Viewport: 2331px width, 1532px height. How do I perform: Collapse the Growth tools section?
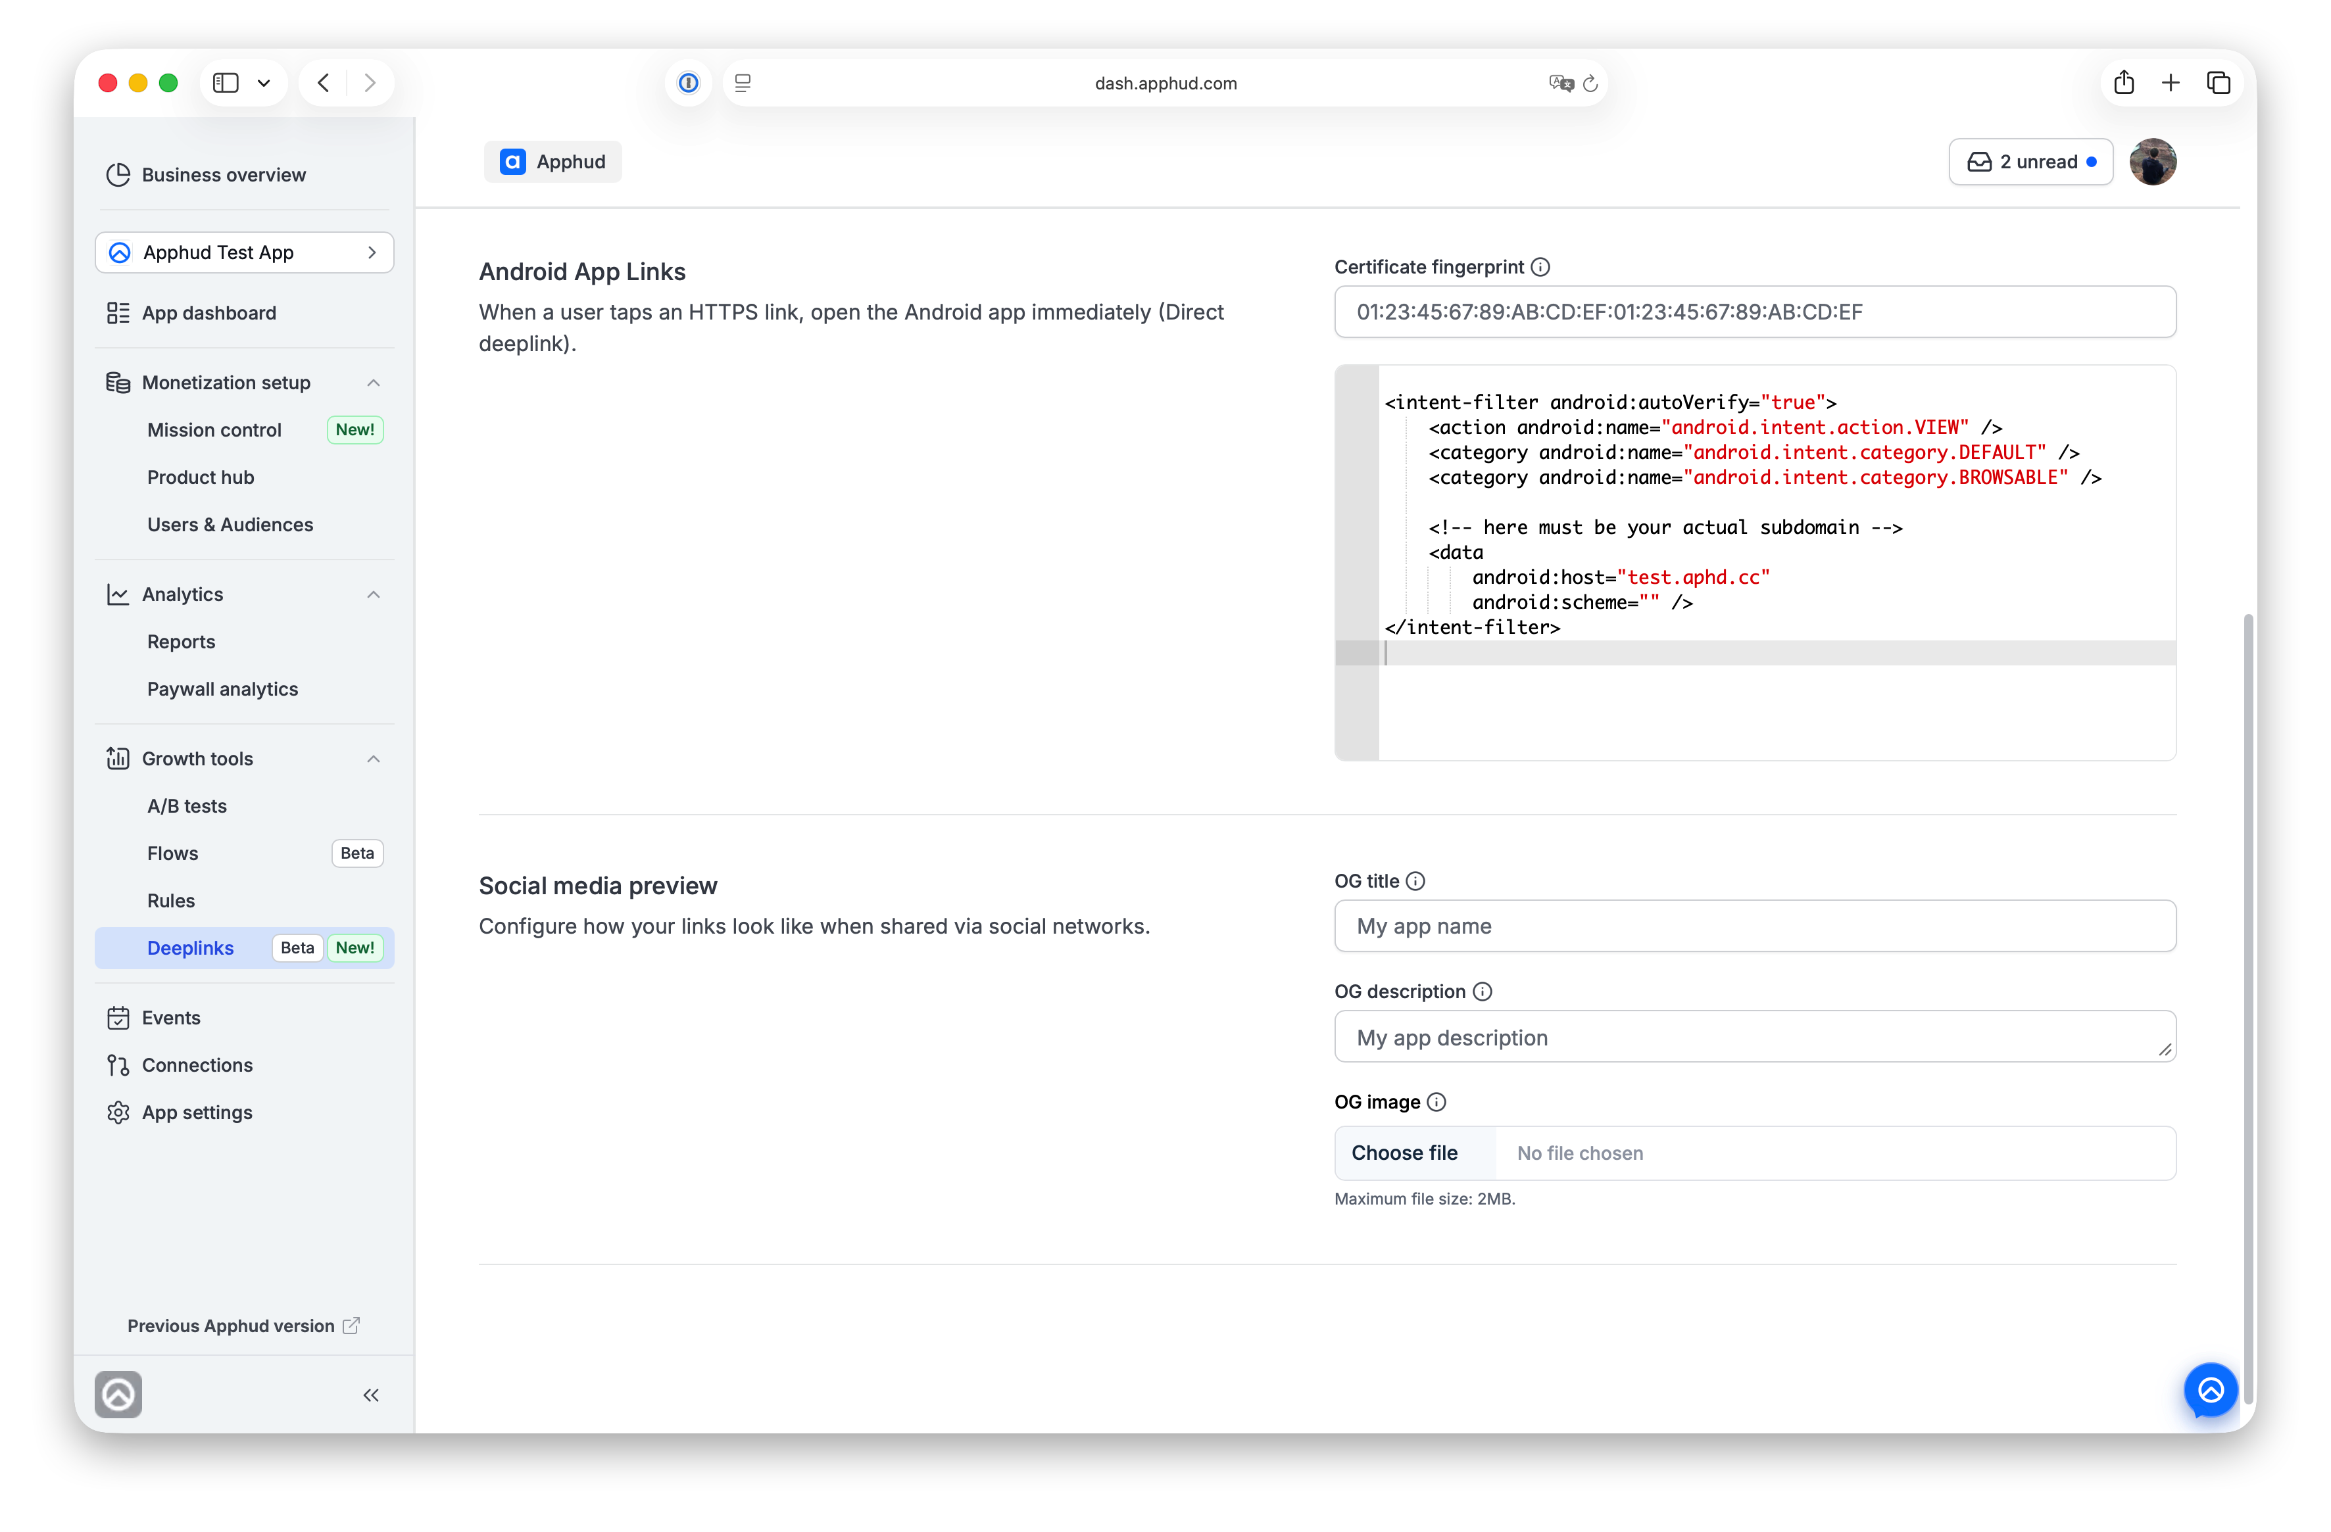tap(373, 759)
